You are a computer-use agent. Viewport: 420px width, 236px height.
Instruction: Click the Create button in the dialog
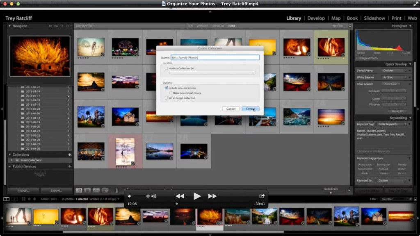click(251, 109)
